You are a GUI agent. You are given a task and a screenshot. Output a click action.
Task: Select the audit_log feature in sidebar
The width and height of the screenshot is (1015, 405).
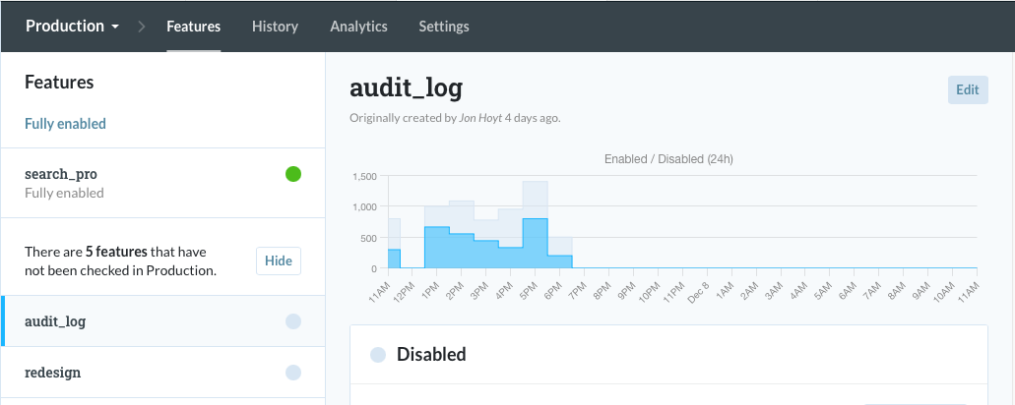(x=163, y=321)
